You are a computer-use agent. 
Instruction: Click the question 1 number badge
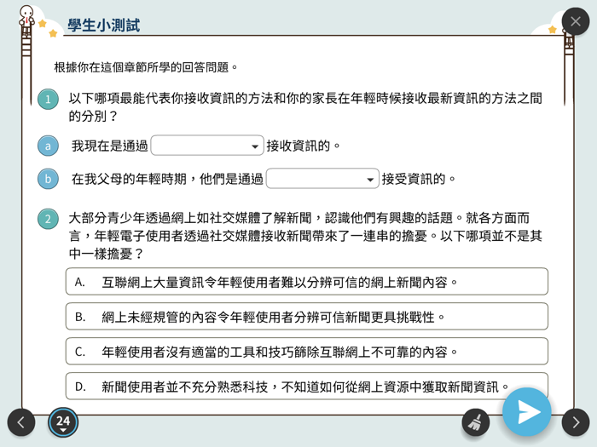pyautogui.click(x=48, y=100)
